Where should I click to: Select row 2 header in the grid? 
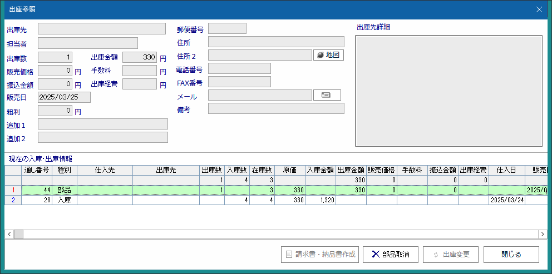pyautogui.click(x=13, y=200)
